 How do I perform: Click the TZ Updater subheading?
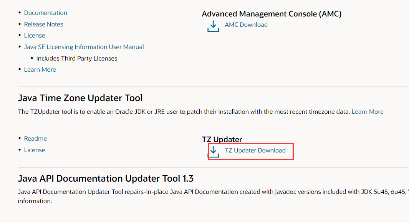point(222,140)
